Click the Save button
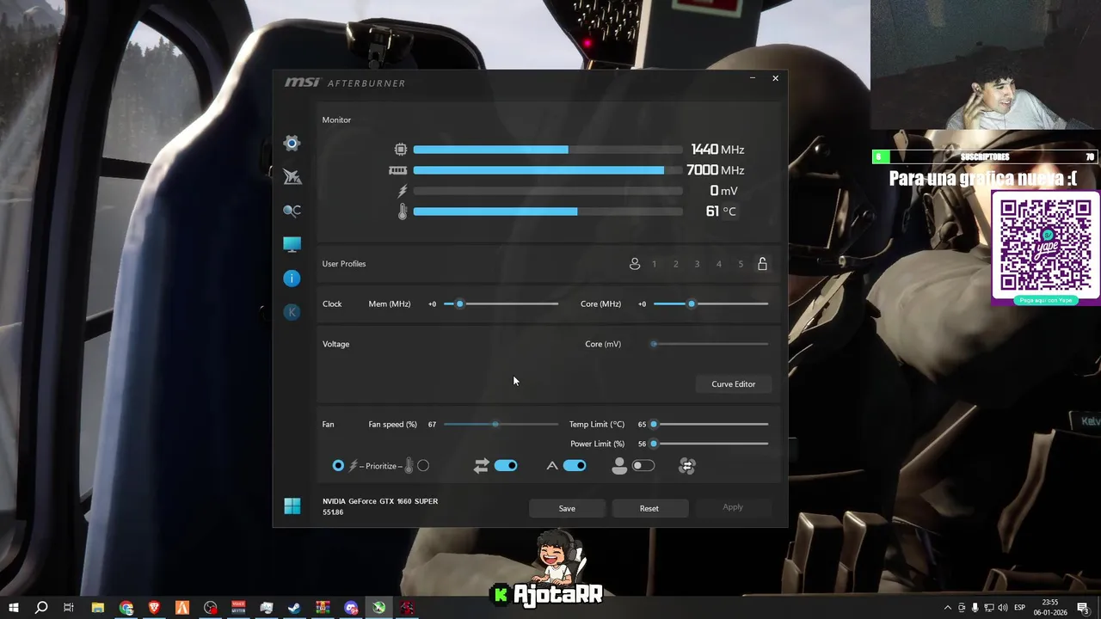 pos(567,508)
